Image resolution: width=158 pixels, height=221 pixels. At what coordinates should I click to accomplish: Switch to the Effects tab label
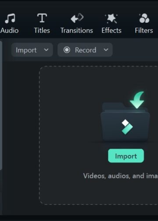tap(111, 31)
